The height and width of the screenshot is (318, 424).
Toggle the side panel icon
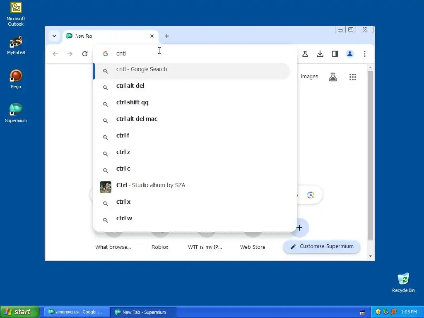tap(335, 54)
